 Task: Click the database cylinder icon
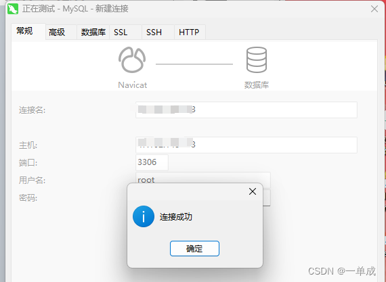257,60
